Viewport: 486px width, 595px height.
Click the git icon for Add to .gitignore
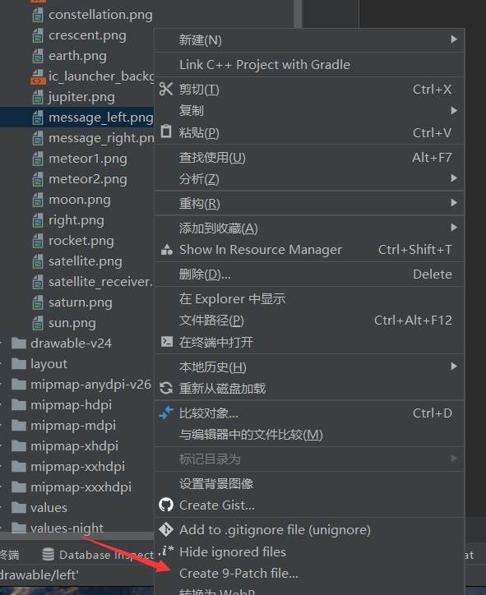(x=166, y=529)
